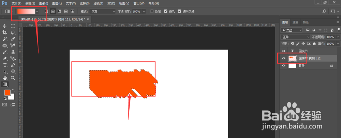Click the gradient preview swatch
The width and height of the screenshot is (341, 138).
click(26, 11)
